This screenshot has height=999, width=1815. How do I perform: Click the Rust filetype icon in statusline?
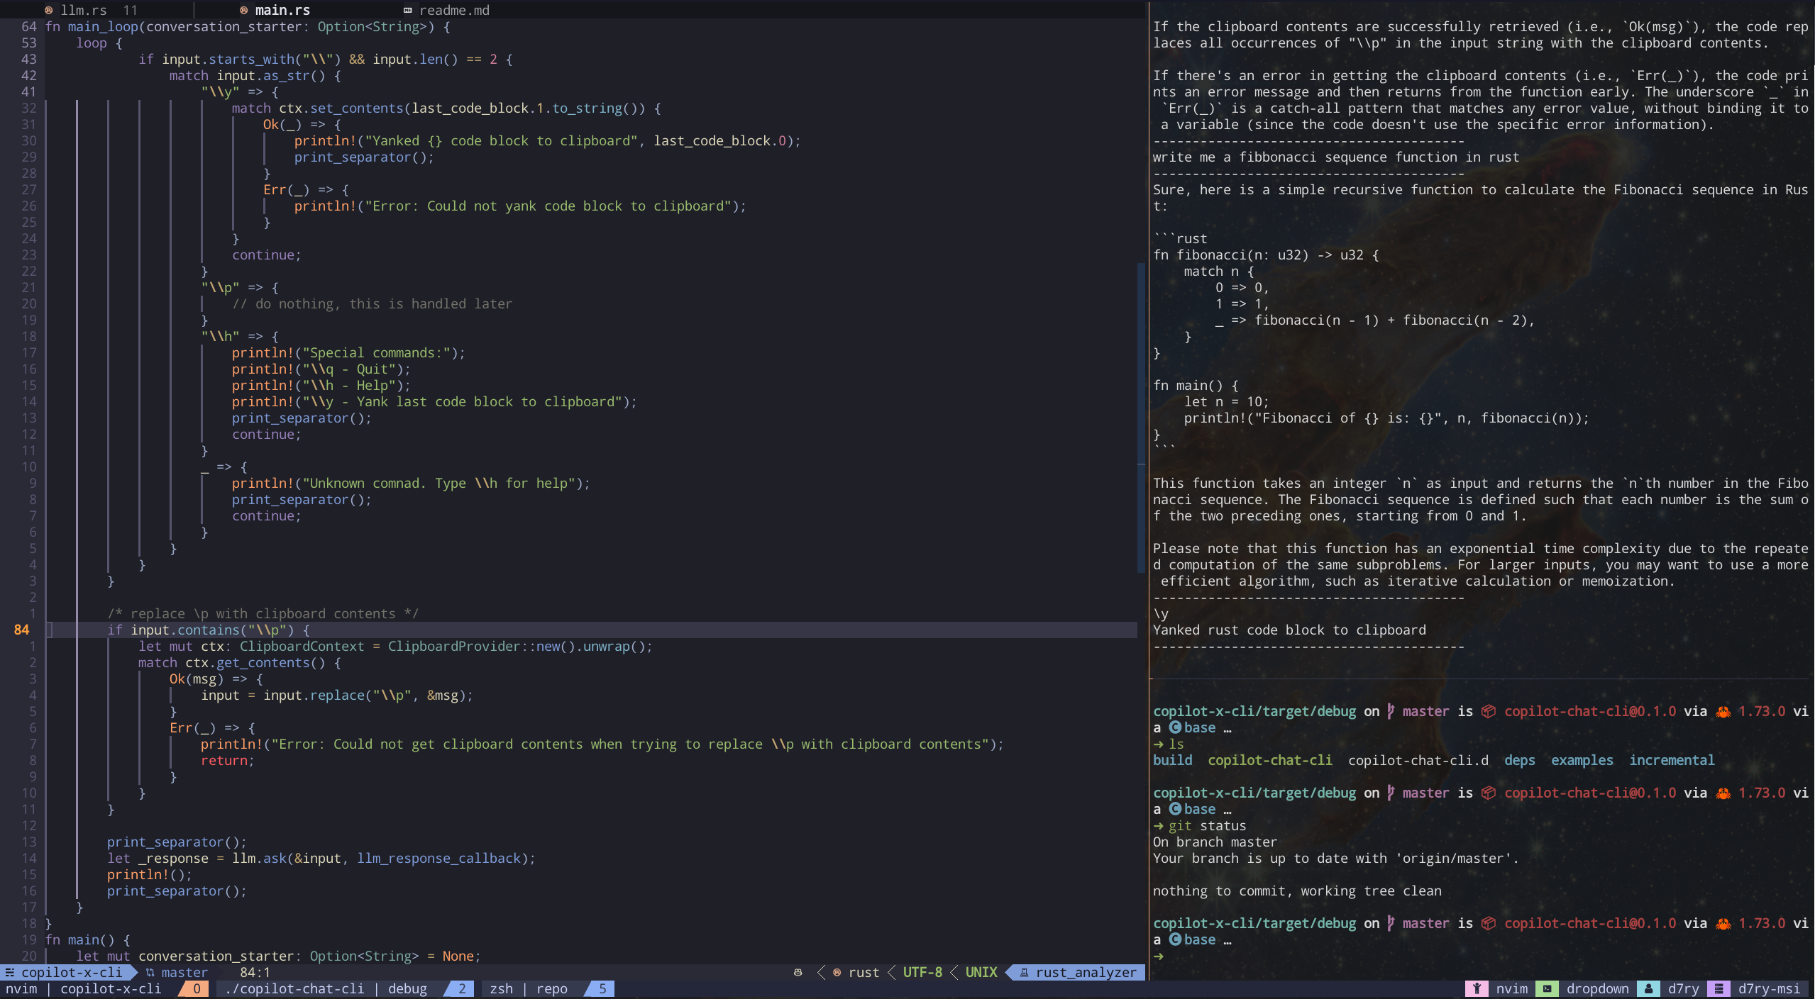(x=837, y=972)
